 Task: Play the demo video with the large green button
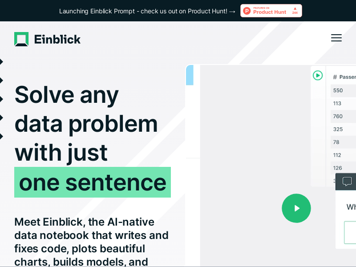[x=296, y=208]
